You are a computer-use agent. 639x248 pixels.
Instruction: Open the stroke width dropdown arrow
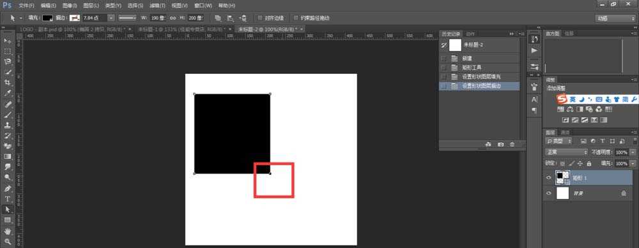(x=111, y=18)
